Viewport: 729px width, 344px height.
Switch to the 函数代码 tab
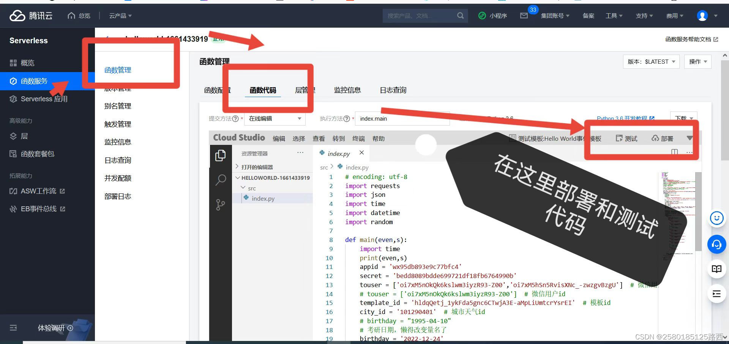pos(263,90)
